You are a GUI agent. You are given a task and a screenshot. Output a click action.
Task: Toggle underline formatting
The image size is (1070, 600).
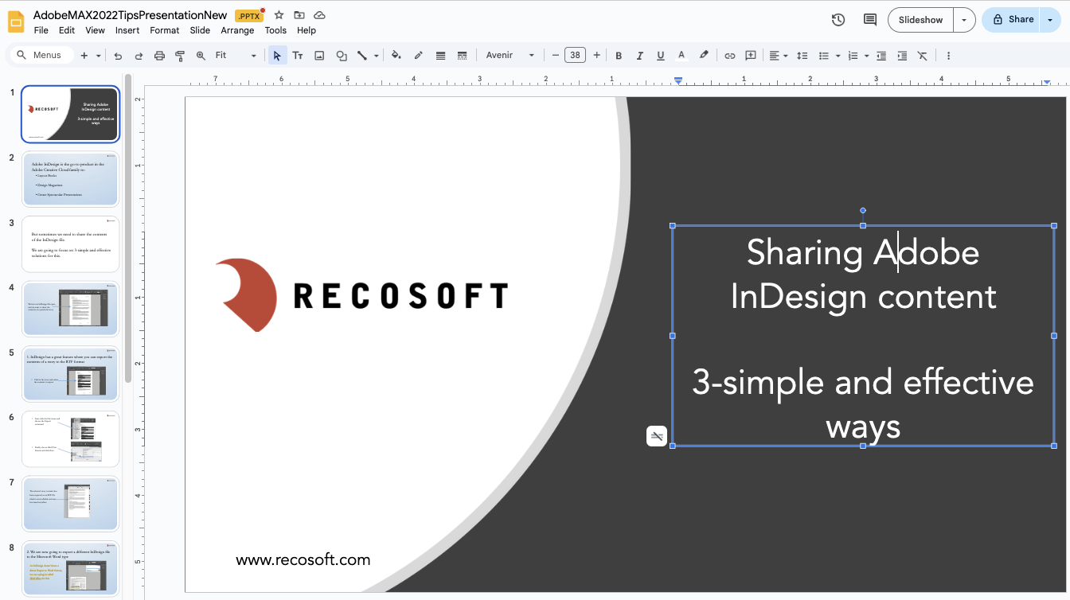click(x=660, y=55)
